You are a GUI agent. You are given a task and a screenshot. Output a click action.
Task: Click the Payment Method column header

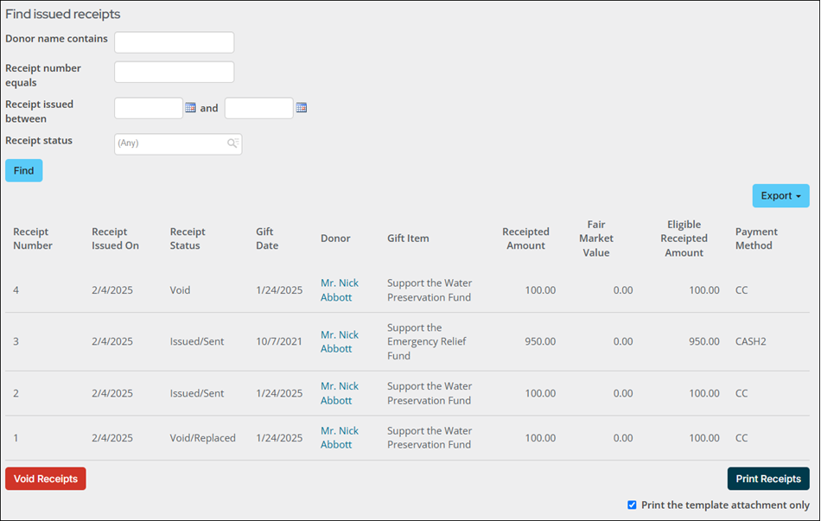pos(756,238)
